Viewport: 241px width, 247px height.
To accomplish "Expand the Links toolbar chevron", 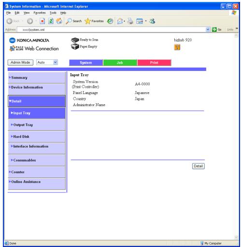I will pos(237,28).
